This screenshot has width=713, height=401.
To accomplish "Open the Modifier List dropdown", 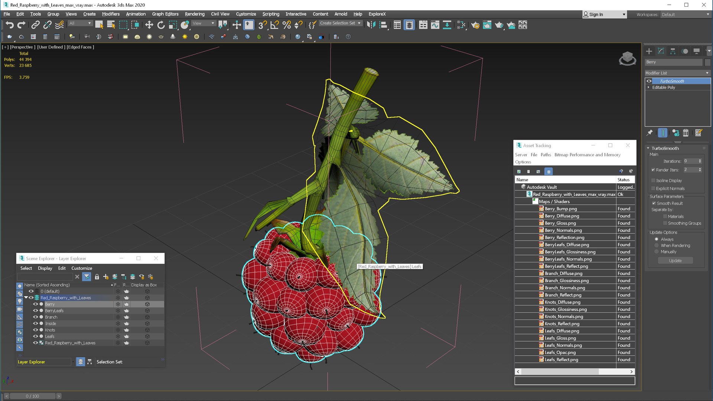I will [x=677, y=73].
